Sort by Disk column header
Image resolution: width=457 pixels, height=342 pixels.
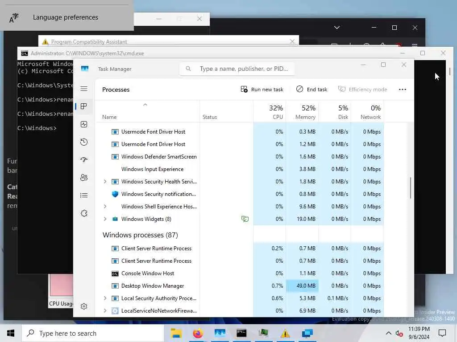[x=335, y=112]
